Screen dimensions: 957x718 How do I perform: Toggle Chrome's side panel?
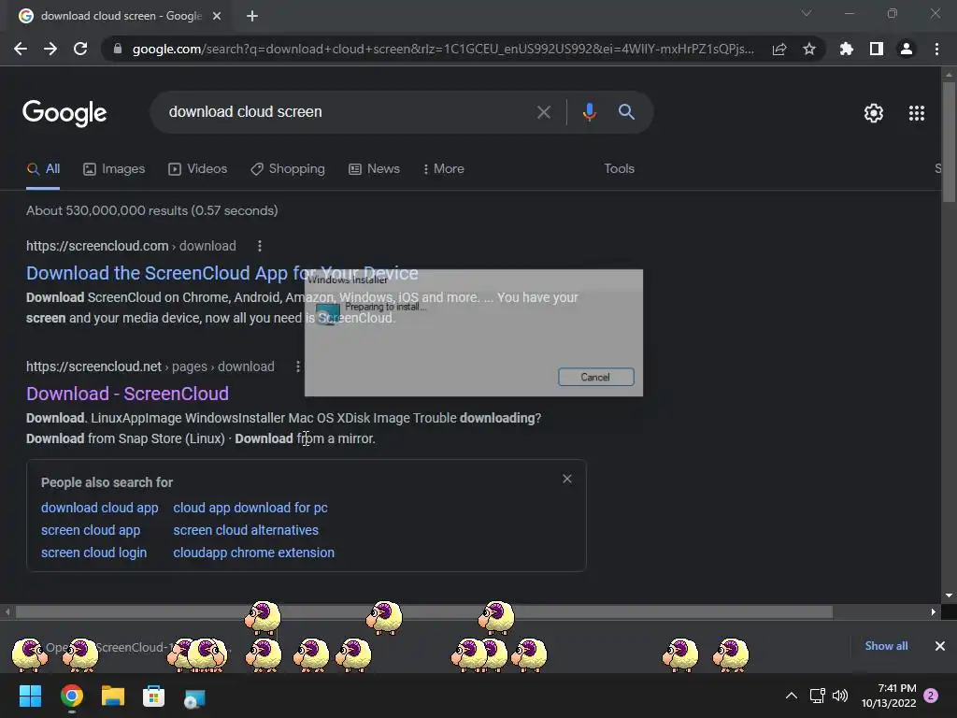tap(877, 49)
